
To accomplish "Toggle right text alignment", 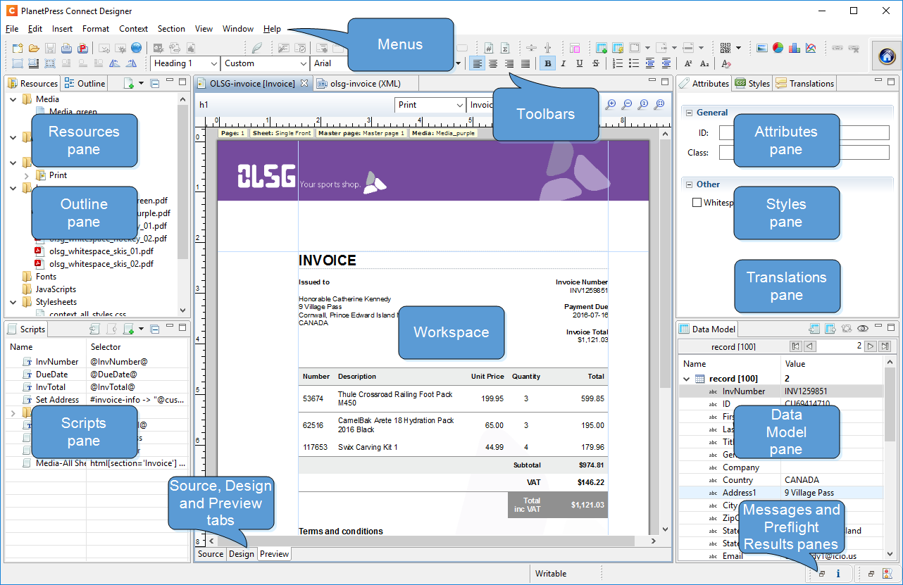I will tap(509, 63).
